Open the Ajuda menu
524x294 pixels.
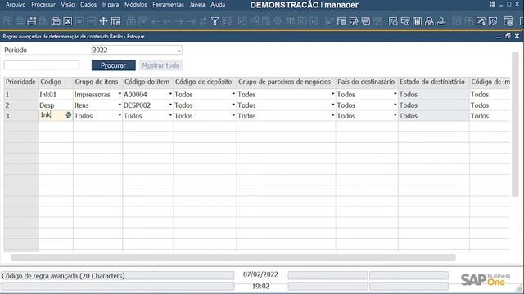(218, 5)
